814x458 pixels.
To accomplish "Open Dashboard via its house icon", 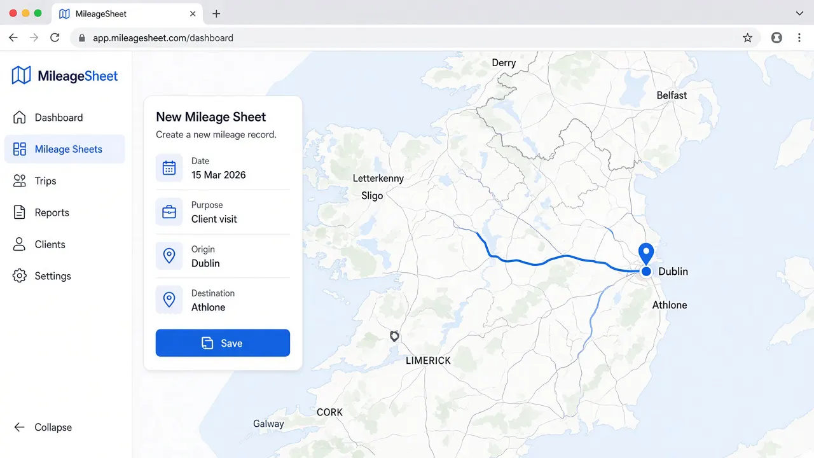I will 20,117.
